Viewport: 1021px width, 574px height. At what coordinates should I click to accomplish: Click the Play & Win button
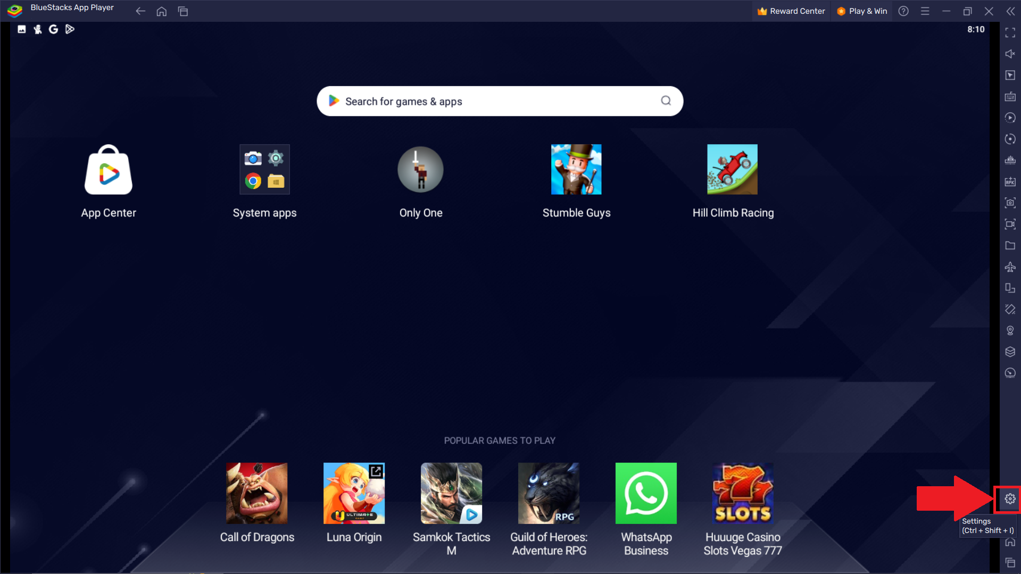861,11
